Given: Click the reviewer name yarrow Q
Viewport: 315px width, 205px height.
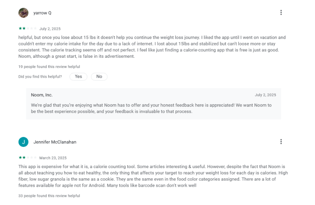Looking at the screenshot, I should click(42, 13).
